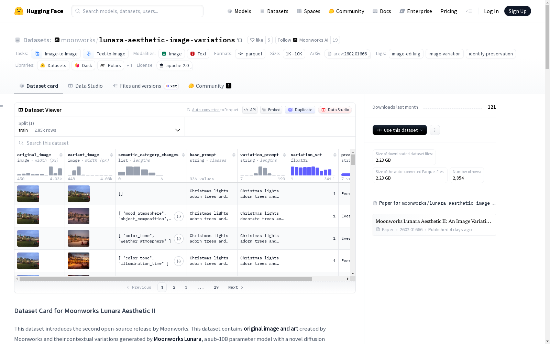550x344 pixels.
Task: Focus the Search this dataset field
Action: [x=185, y=143]
